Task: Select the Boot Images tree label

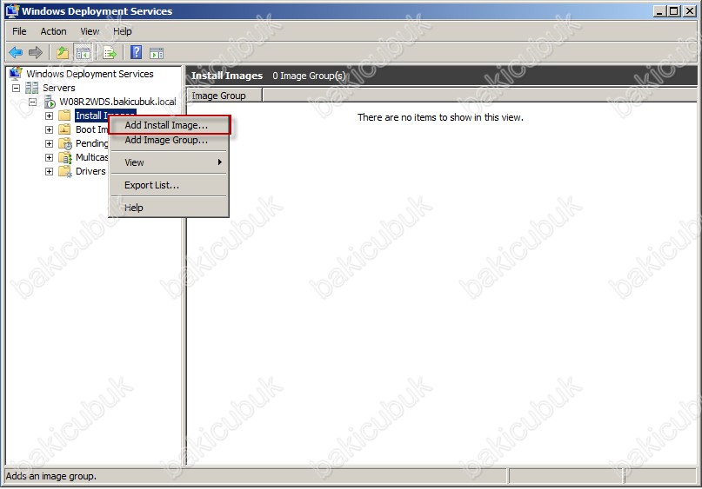Action: click(91, 129)
